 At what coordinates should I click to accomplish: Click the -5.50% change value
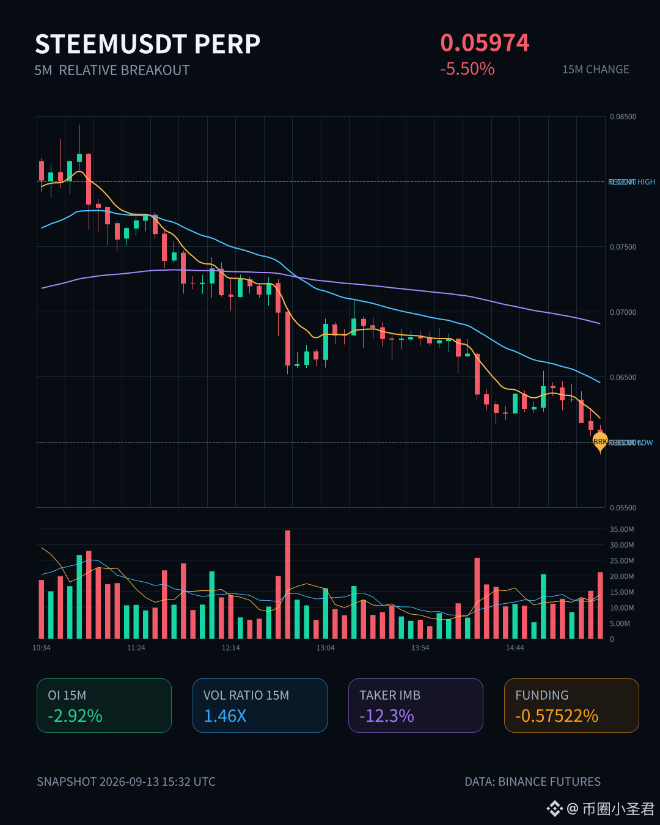tap(468, 68)
